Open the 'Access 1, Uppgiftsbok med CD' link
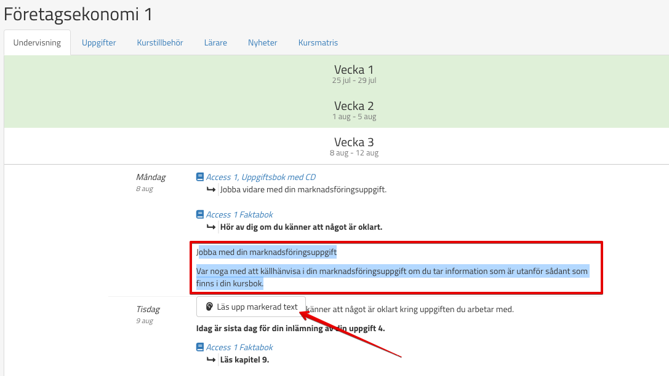Image resolution: width=669 pixels, height=376 pixels. pos(260,177)
